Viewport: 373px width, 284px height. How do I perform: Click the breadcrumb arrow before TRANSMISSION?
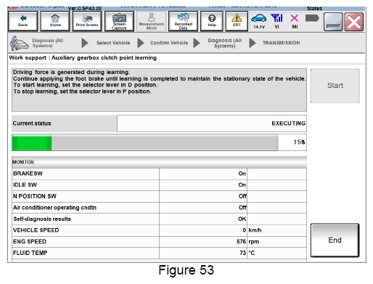click(253, 43)
